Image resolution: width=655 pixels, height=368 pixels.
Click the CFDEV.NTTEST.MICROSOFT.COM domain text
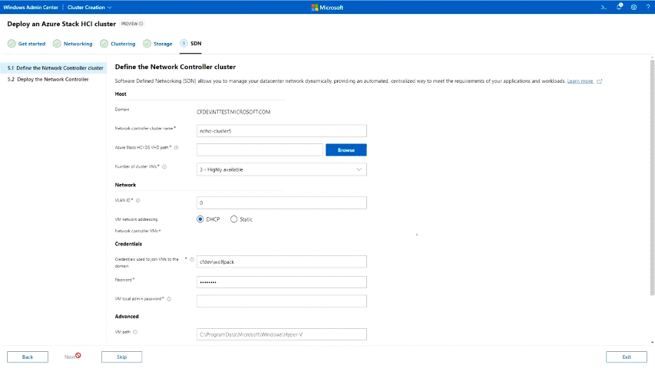[x=233, y=112]
